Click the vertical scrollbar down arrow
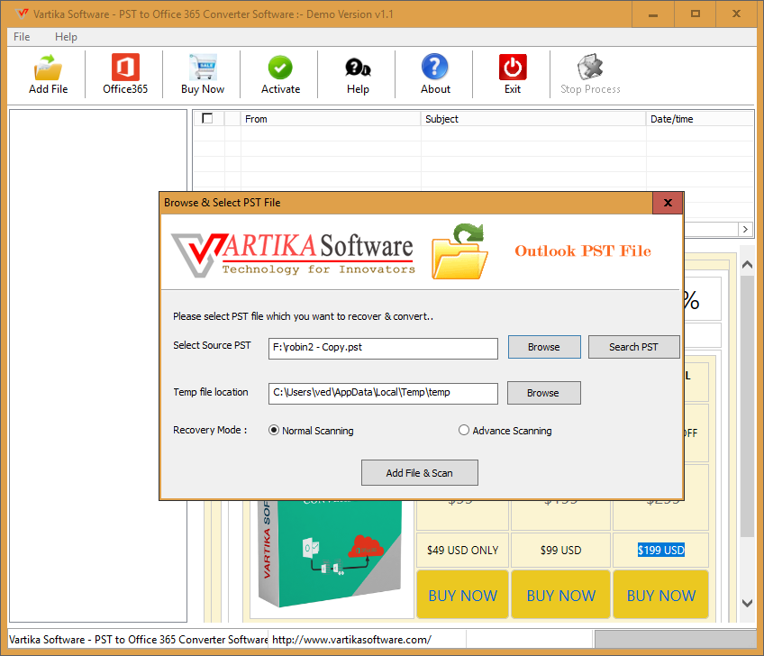Screen dimensions: 764x656 (747, 604)
